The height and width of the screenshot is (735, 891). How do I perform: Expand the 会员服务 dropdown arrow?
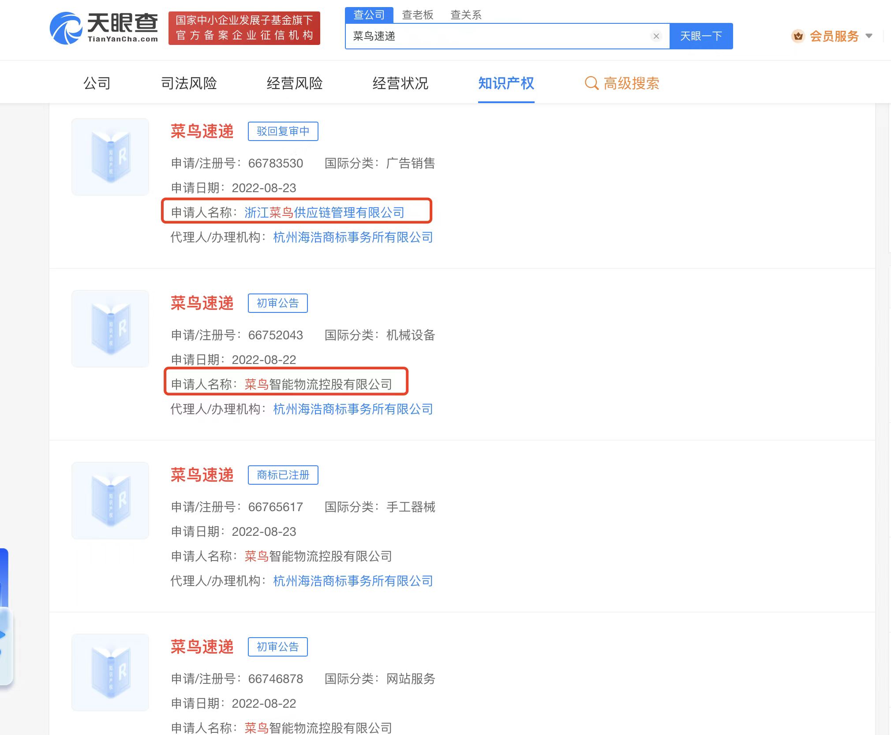(x=869, y=36)
